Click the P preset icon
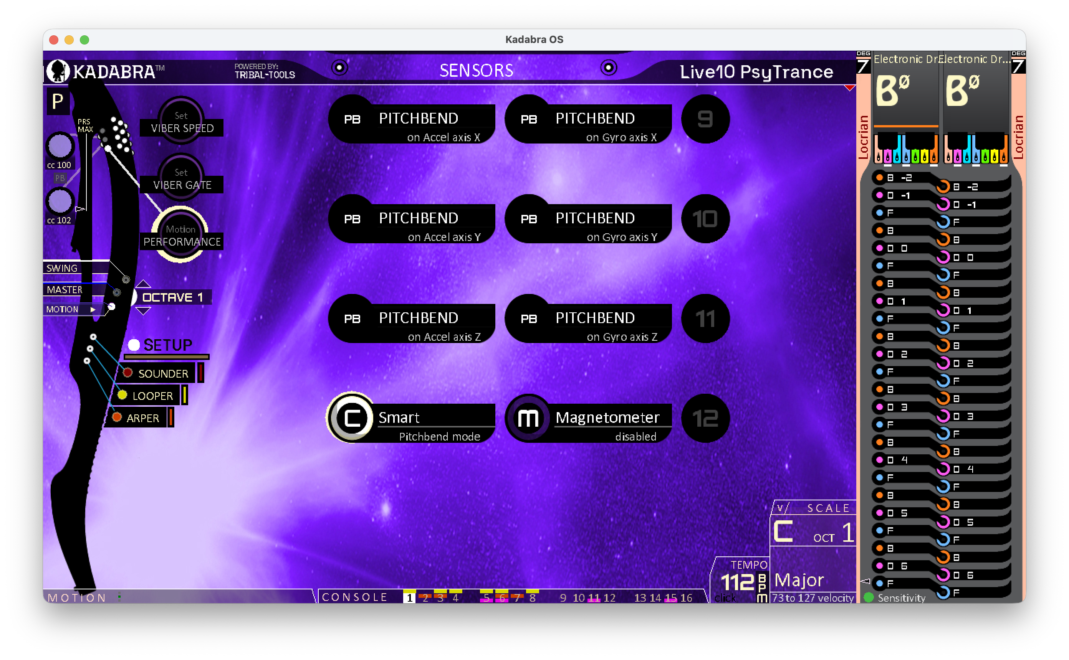 click(x=58, y=101)
